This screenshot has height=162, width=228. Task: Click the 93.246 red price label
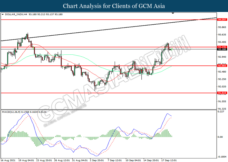pyautogui.click(x=222, y=47)
